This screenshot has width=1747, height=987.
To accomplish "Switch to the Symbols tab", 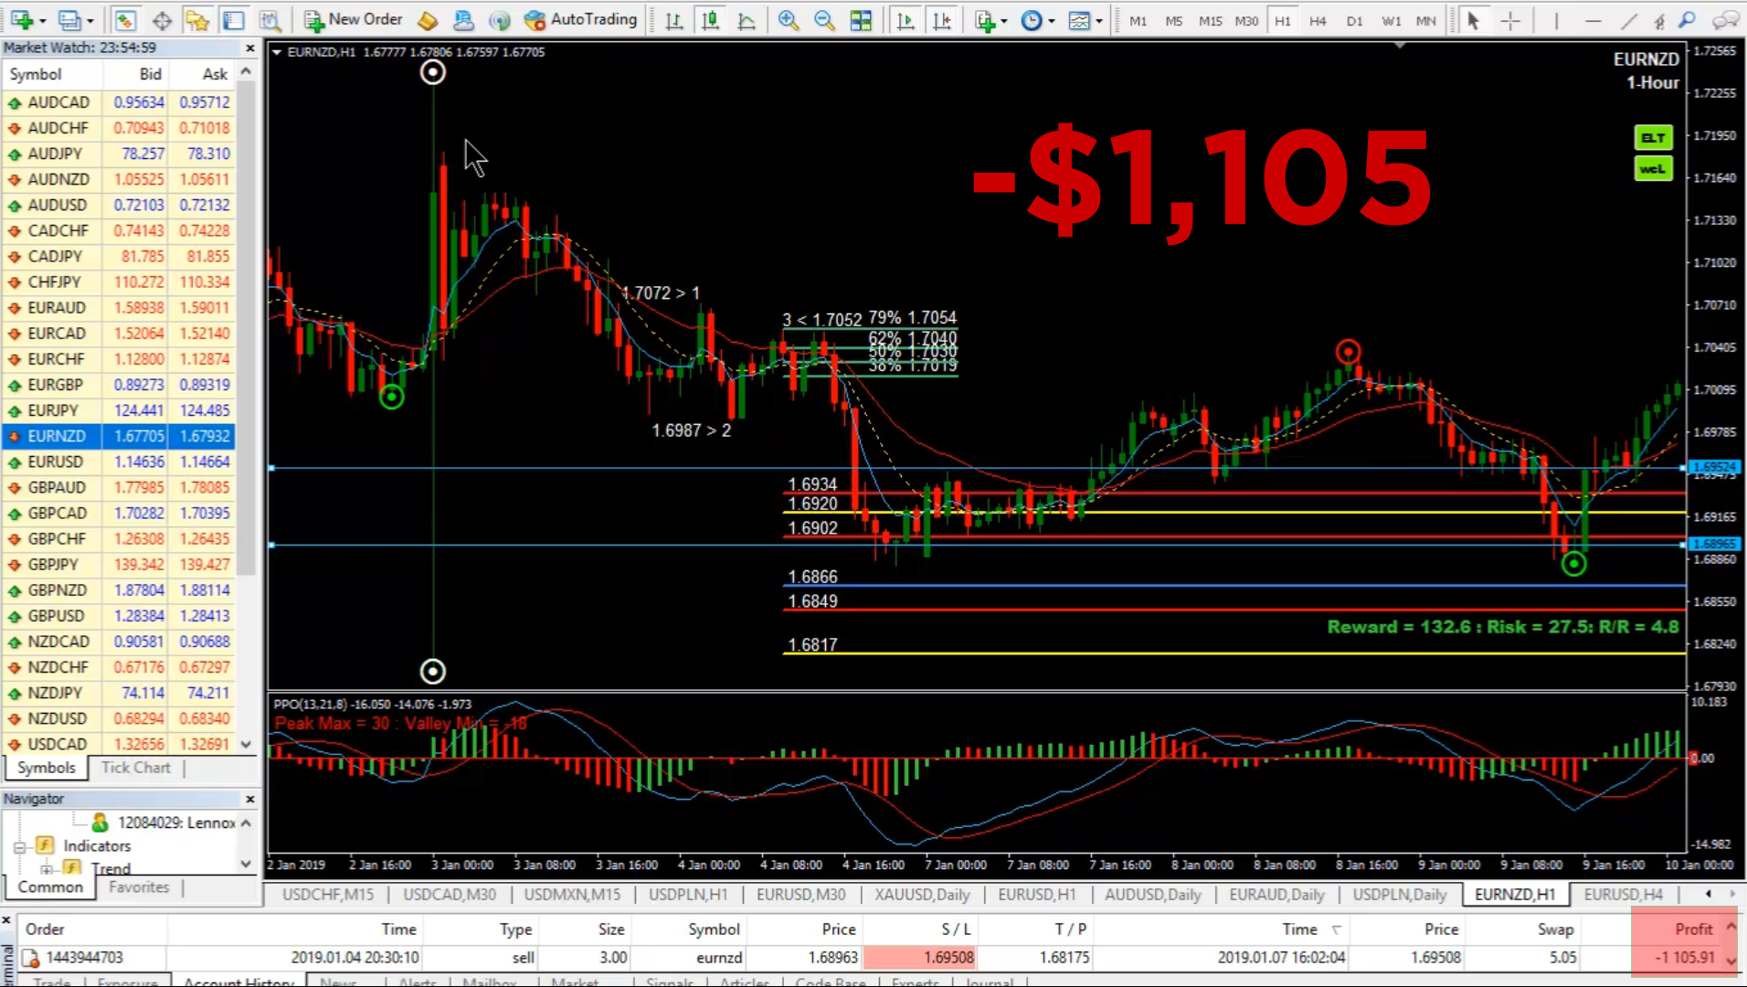I will 47,768.
